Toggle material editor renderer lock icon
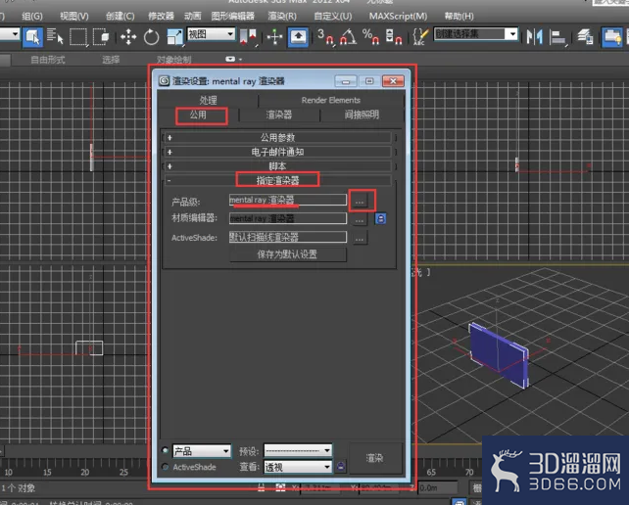 (380, 219)
